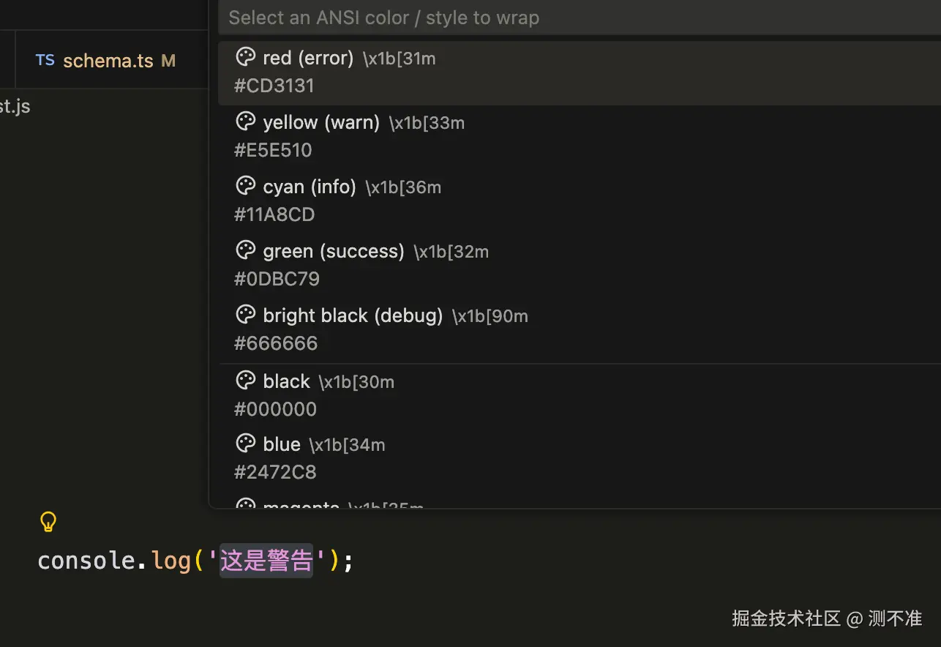Select green (success) from the list
Viewport: 941px width, 647px height.
point(580,266)
